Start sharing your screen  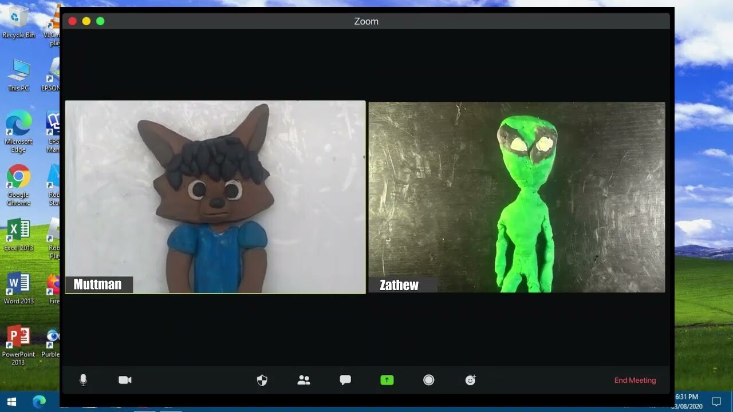387,380
